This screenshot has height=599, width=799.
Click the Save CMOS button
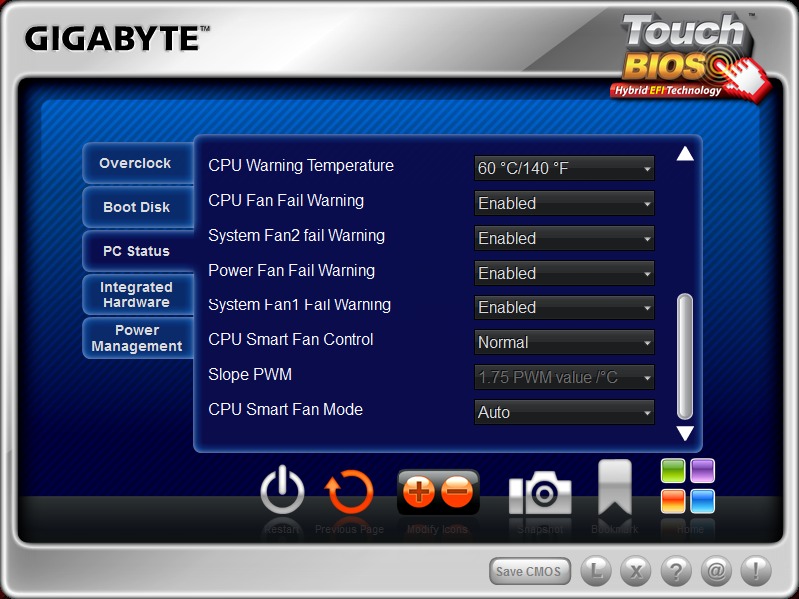530,571
